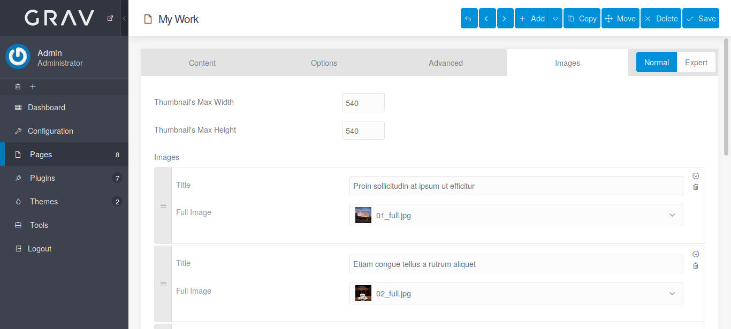The width and height of the screenshot is (731, 329).
Task: Click the Pages count badge 8
Action: pos(117,155)
